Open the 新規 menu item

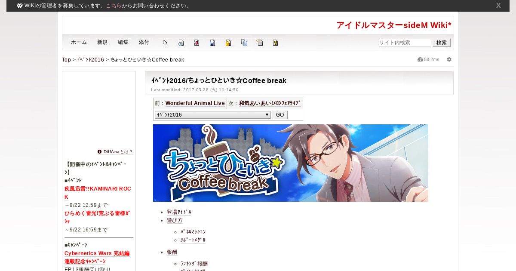[102, 43]
